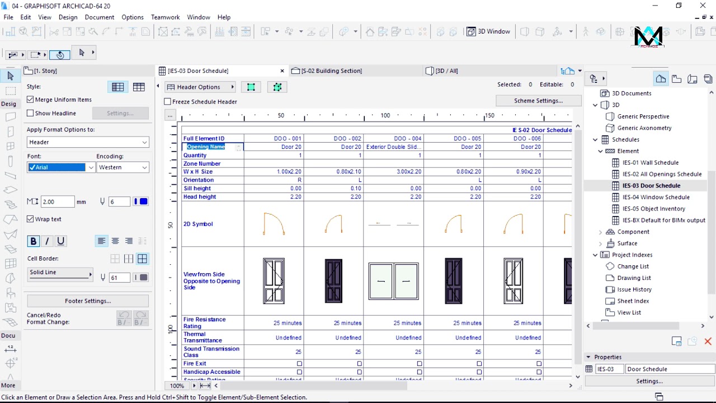Click the Level Dimension tool in the toolbox

click(x=10, y=363)
